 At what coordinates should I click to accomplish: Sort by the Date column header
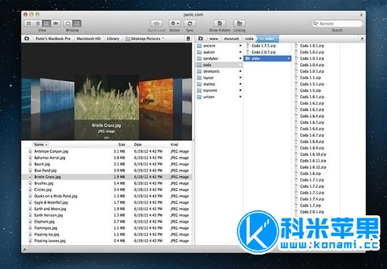[x=138, y=145]
